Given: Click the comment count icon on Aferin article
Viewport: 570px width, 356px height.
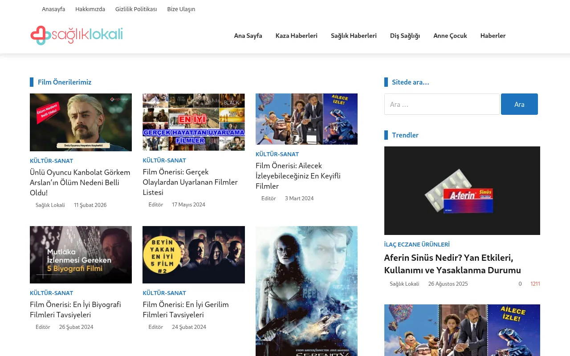Looking at the screenshot, I should click(x=516, y=283).
